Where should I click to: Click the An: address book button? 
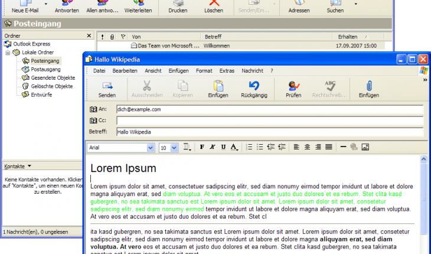coord(98,109)
